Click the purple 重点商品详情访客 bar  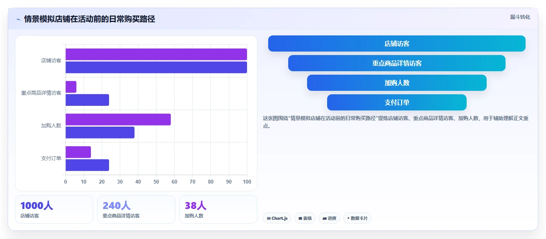(71, 87)
